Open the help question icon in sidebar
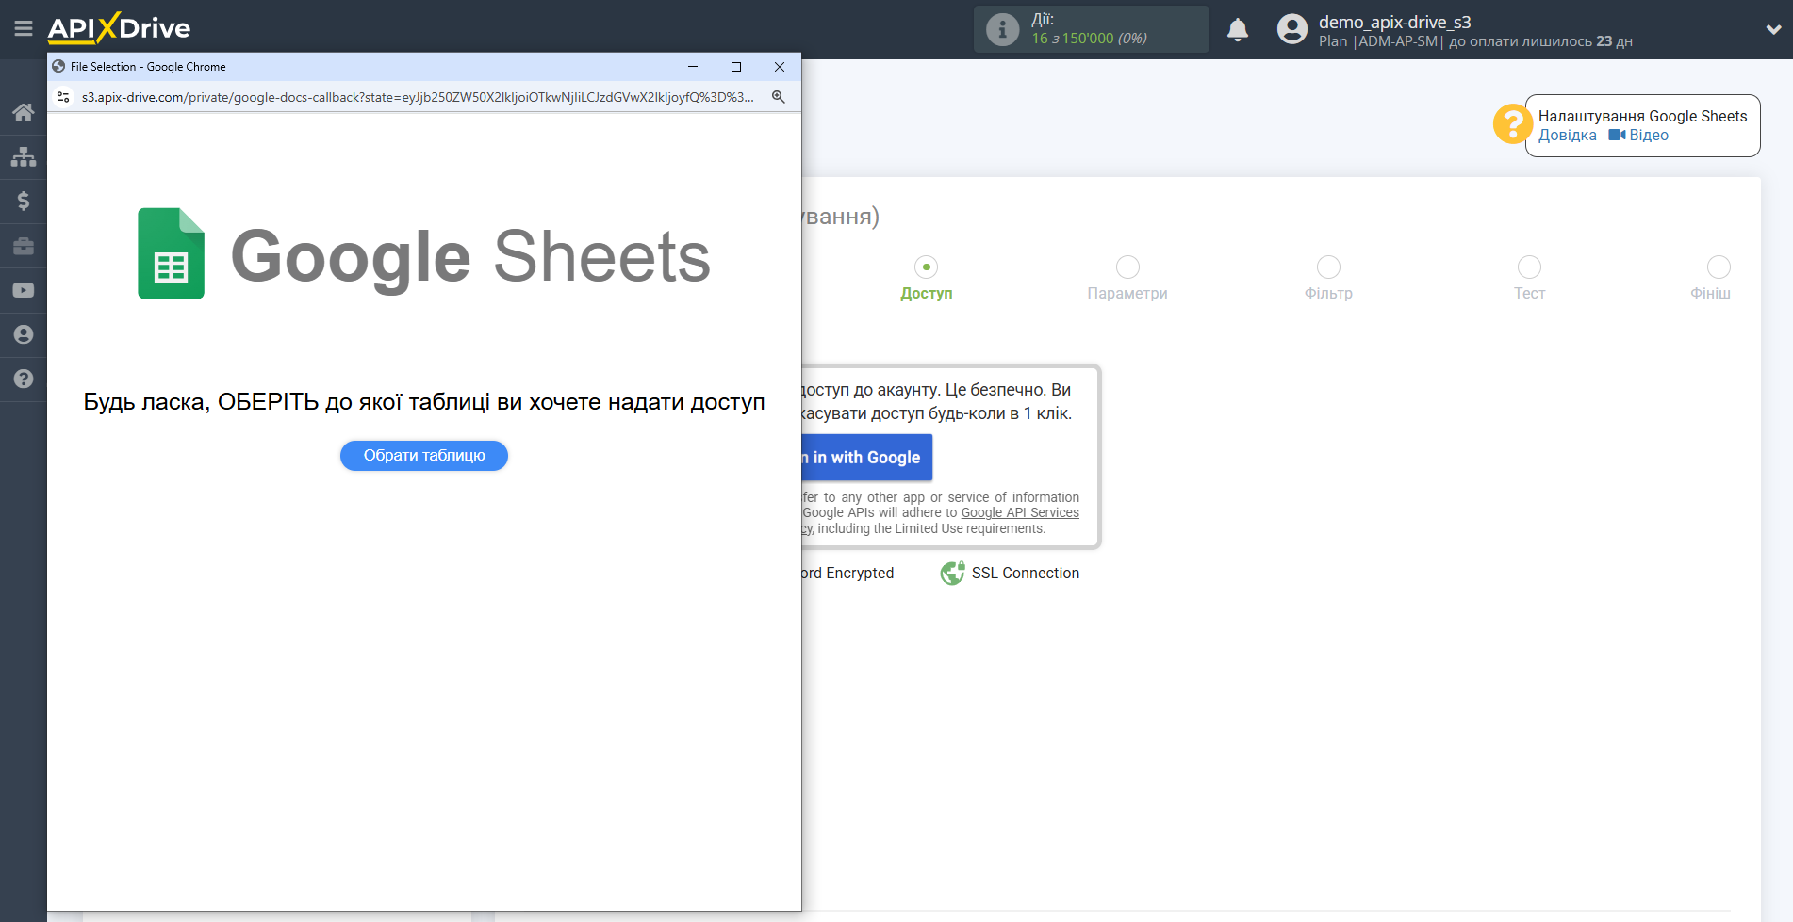This screenshot has height=922, width=1793. (x=24, y=379)
